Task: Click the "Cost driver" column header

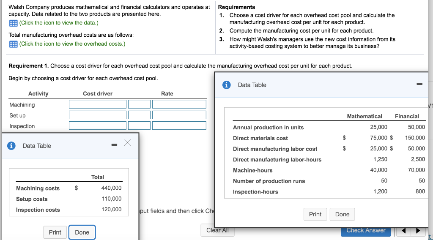Action: [98, 93]
